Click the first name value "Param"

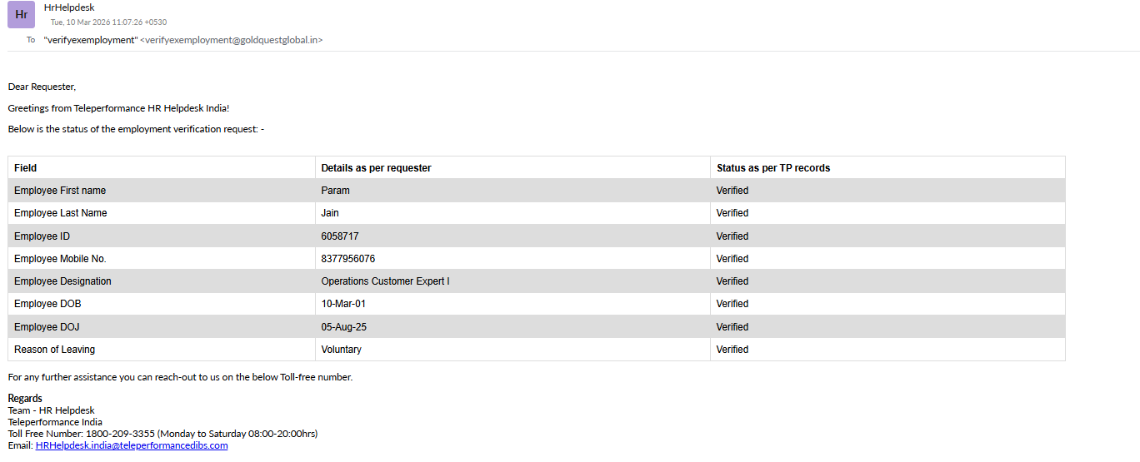pyautogui.click(x=336, y=191)
